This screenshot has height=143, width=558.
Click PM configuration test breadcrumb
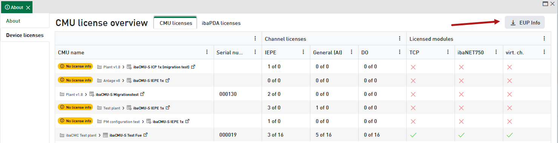click(122, 121)
